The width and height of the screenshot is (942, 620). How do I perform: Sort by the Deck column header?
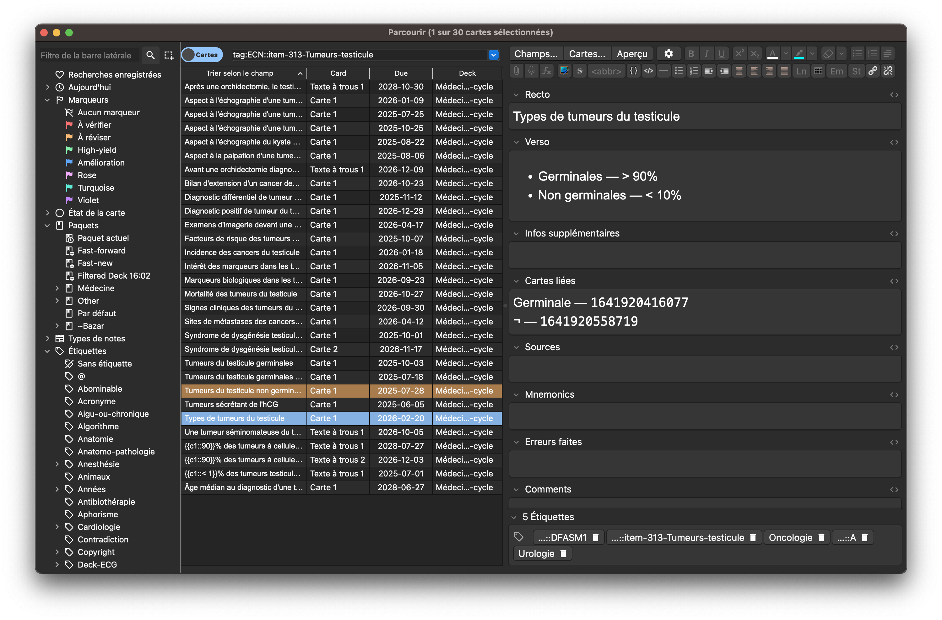click(467, 73)
